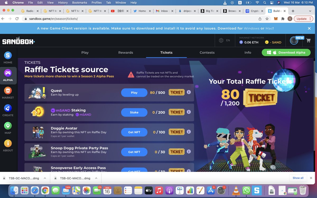
Task: Click the Mac download link in banner
Action: tap(268, 28)
